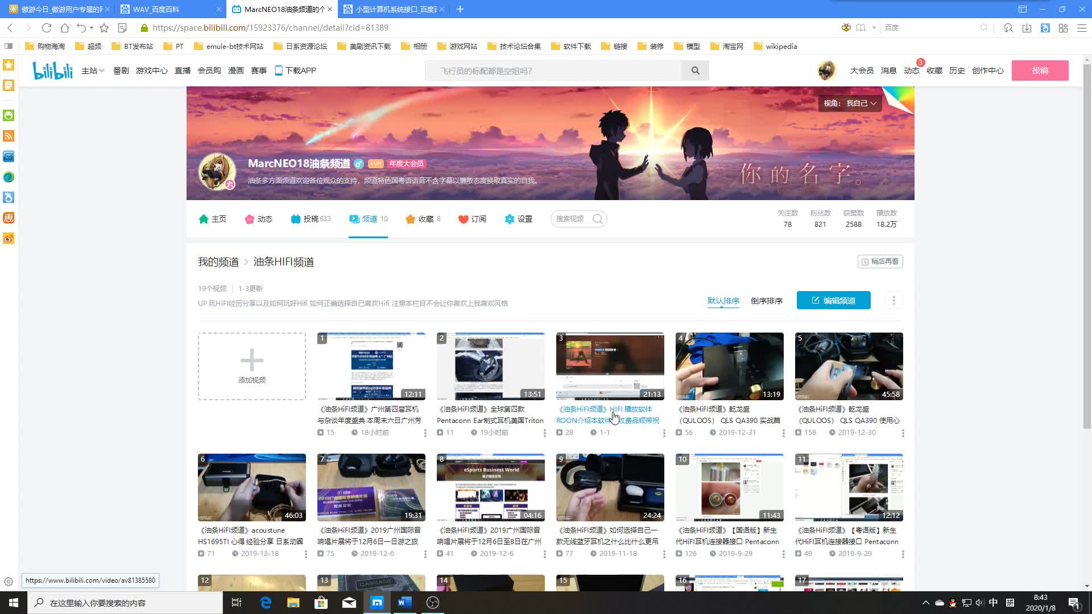Click the bilibili logo
The width and height of the screenshot is (1092, 614).
pyautogui.click(x=52, y=70)
